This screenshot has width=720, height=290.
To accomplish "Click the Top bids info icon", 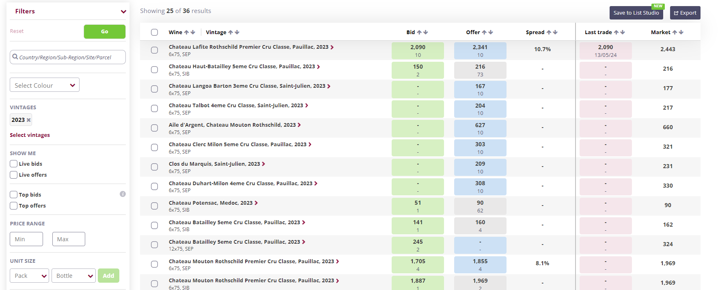I will 123,194.
